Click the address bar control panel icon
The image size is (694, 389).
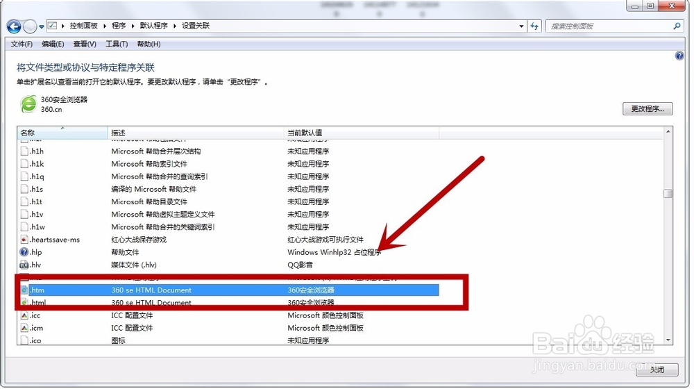[x=52, y=26]
